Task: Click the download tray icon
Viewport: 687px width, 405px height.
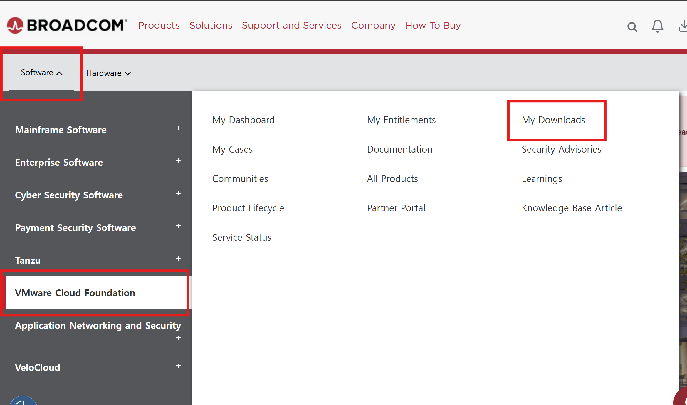Action: click(x=683, y=26)
